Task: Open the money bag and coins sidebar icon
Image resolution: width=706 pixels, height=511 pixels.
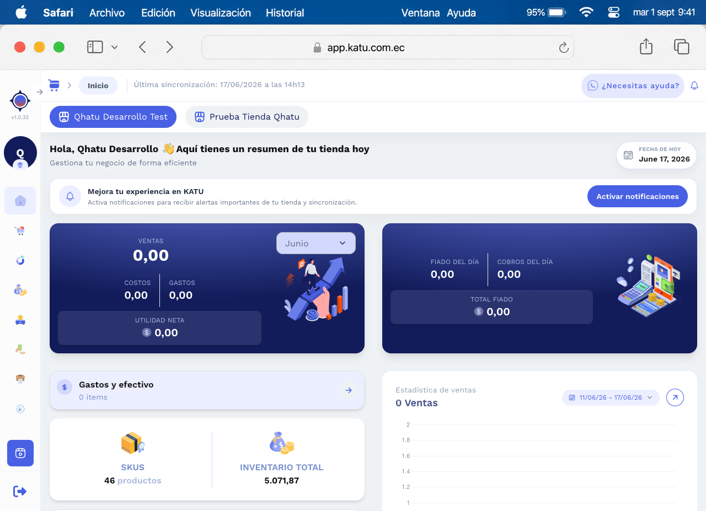Action: click(x=20, y=290)
